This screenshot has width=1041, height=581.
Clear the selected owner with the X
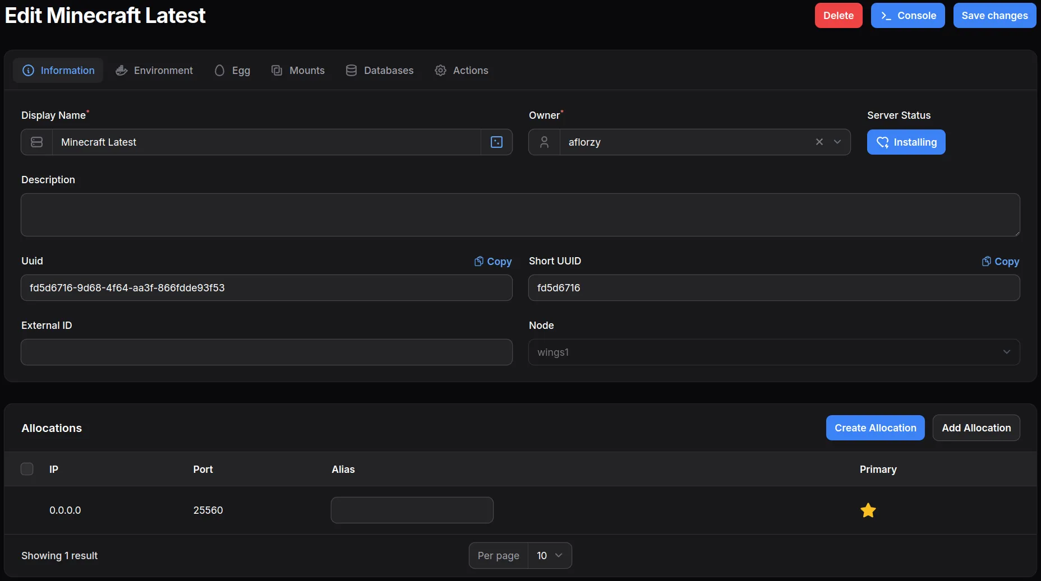[x=819, y=142]
